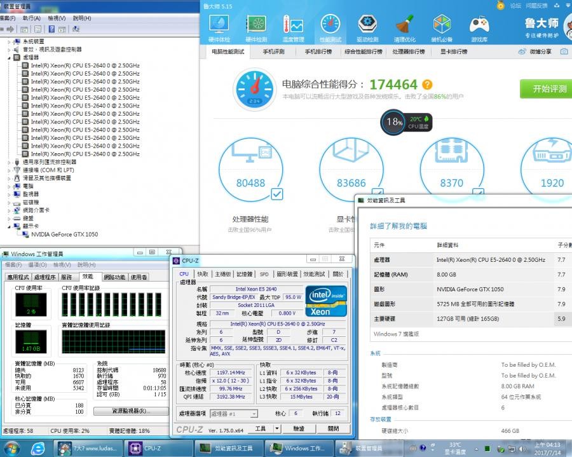Expand the 系統裝置 node in Device Manager
Image resolution: width=572 pixels, height=457 pixels.
pyautogui.click(x=10, y=41)
